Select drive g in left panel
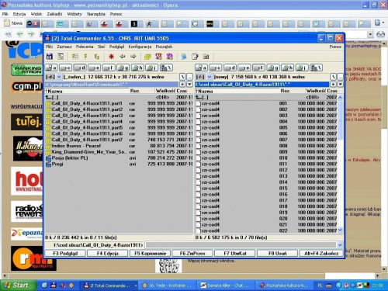Image resolution: width=388 pixels, height=291 pixels. point(123,68)
